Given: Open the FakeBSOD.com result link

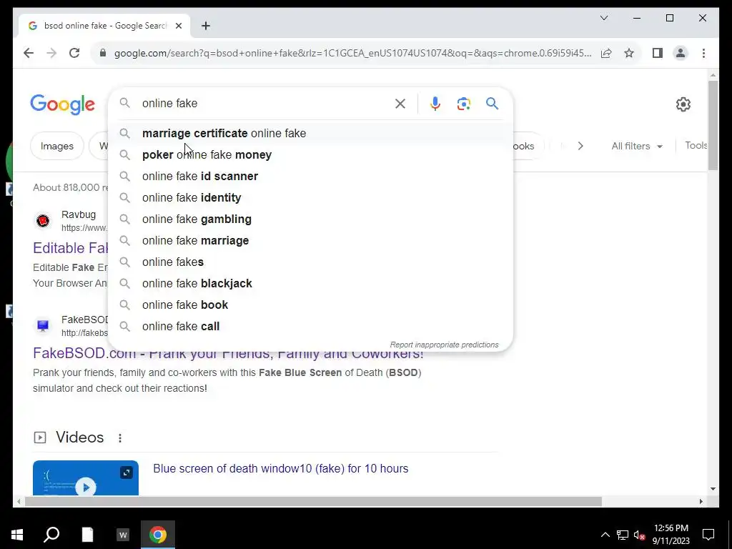Looking at the screenshot, I should point(228,353).
